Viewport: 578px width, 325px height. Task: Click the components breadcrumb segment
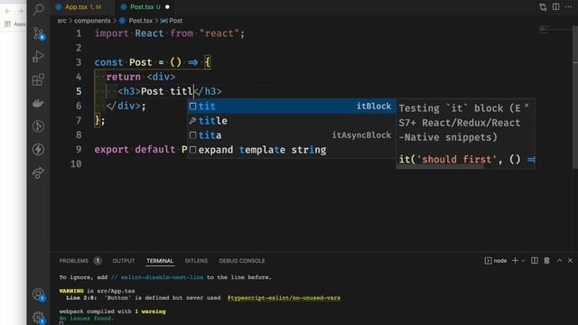[x=92, y=21]
